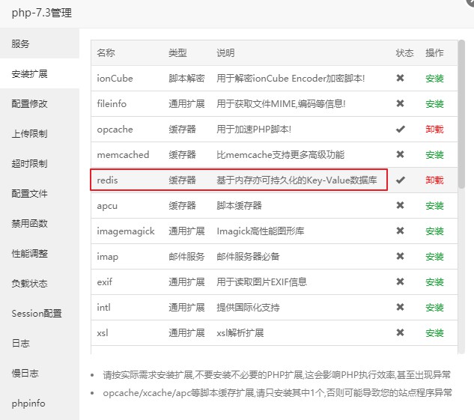Open 性能调整 sidebar item

coord(40,253)
